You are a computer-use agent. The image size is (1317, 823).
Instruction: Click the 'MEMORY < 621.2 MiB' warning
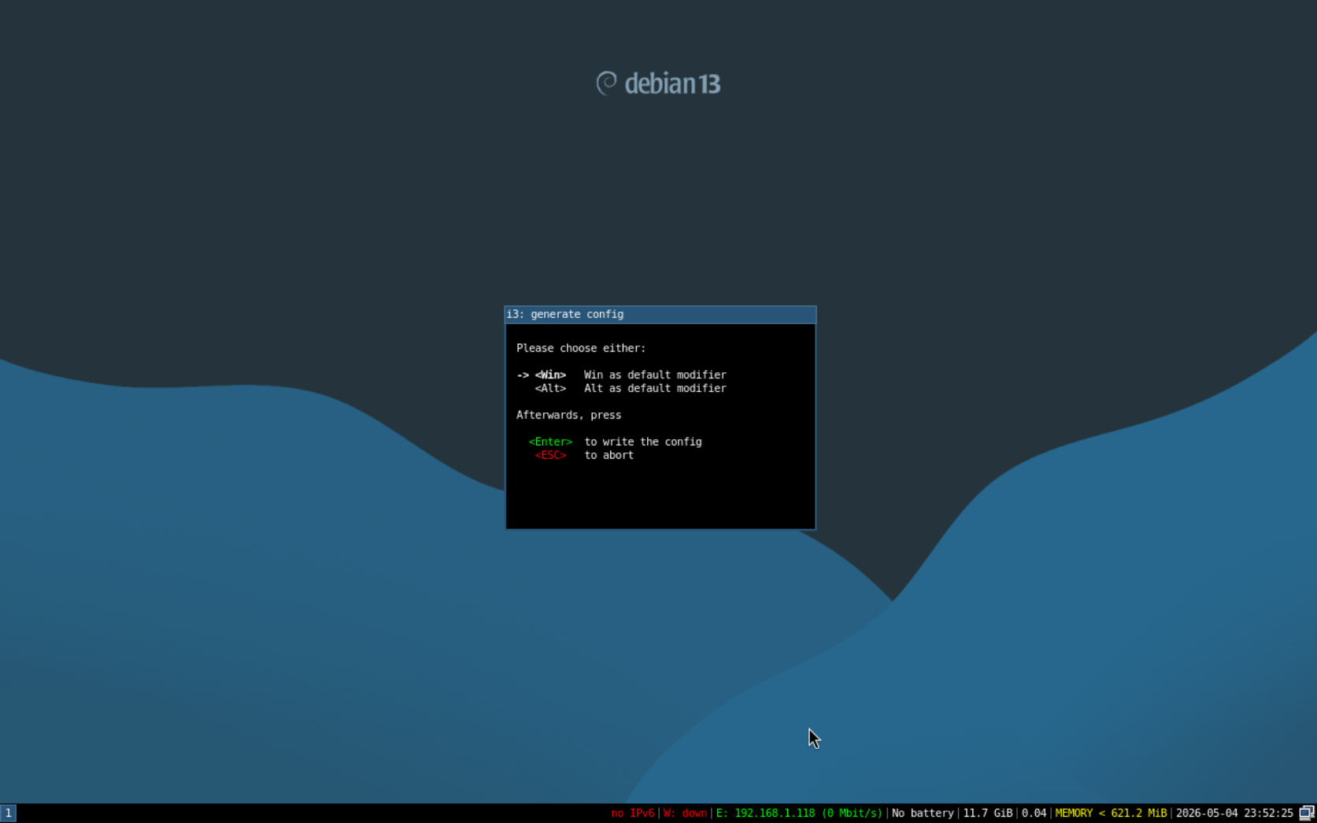pos(1111,814)
